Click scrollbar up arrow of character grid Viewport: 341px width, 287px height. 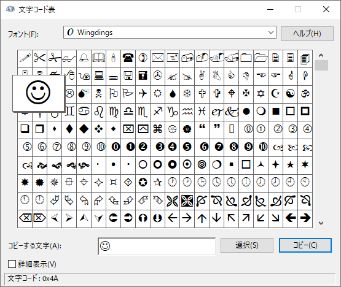click(x=321, y=55)
